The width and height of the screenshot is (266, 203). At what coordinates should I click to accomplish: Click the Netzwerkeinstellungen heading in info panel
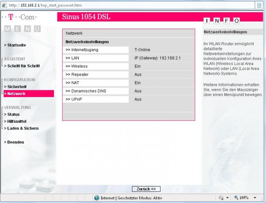click(225, 32)
